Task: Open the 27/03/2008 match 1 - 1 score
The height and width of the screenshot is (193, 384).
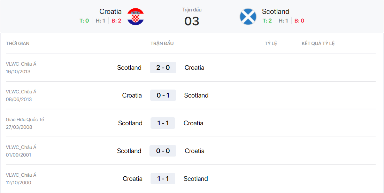Action: click(x=163, y=123)
